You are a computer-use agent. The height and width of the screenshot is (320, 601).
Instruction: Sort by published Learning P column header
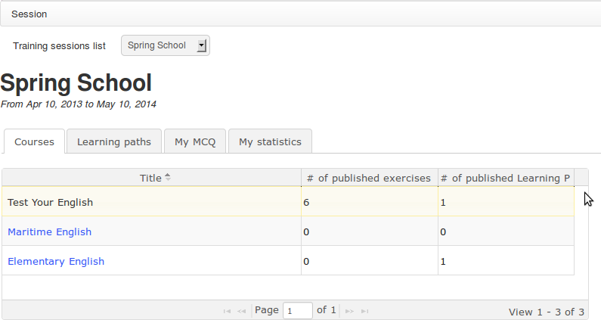505,179
